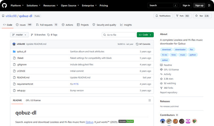Select the download topic tag
The width and height of the screenshot is (214, 126).
click(166, 49)
